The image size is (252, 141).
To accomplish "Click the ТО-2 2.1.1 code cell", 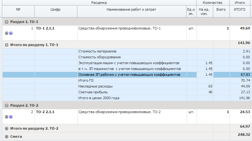I will [x=56, y=116].
